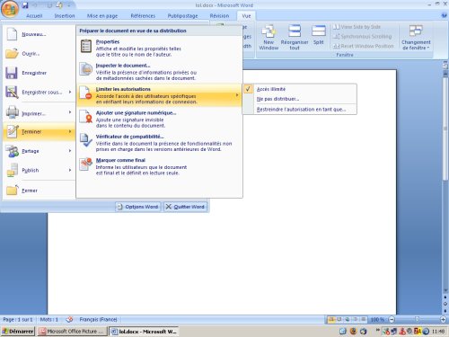This screenshot has width=449, height=337.
Task: Click the zoom slider in status bar
Action: (x=417, y=319)
